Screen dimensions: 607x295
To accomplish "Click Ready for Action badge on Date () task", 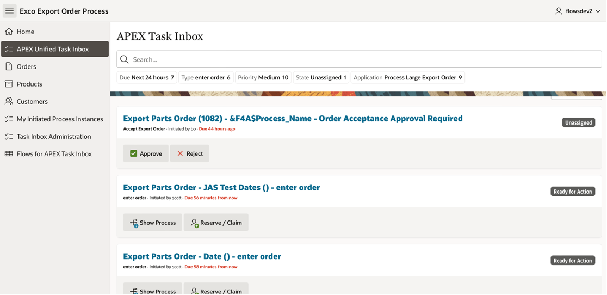I will (x=573, y=261).
